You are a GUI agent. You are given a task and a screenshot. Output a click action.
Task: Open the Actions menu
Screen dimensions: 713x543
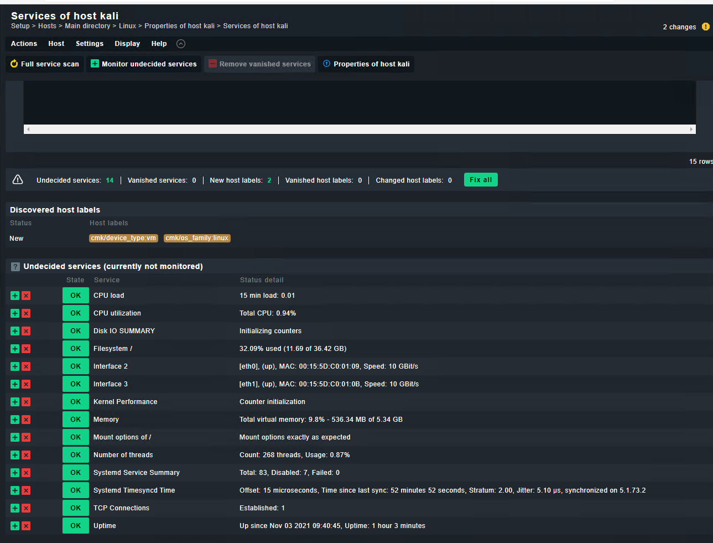coord(24,44)
